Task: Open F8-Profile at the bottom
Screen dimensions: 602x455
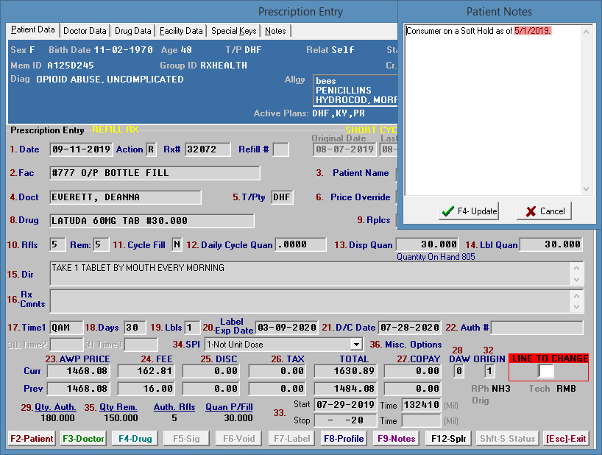Action: [344, 439]
